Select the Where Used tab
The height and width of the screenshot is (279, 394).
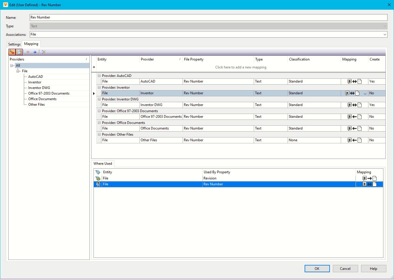[x=103, y=164]
